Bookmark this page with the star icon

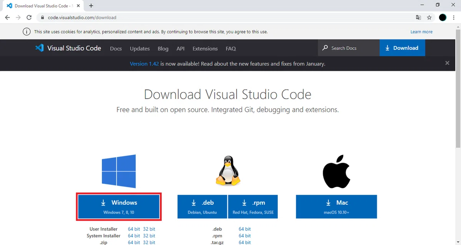[429, 18]
